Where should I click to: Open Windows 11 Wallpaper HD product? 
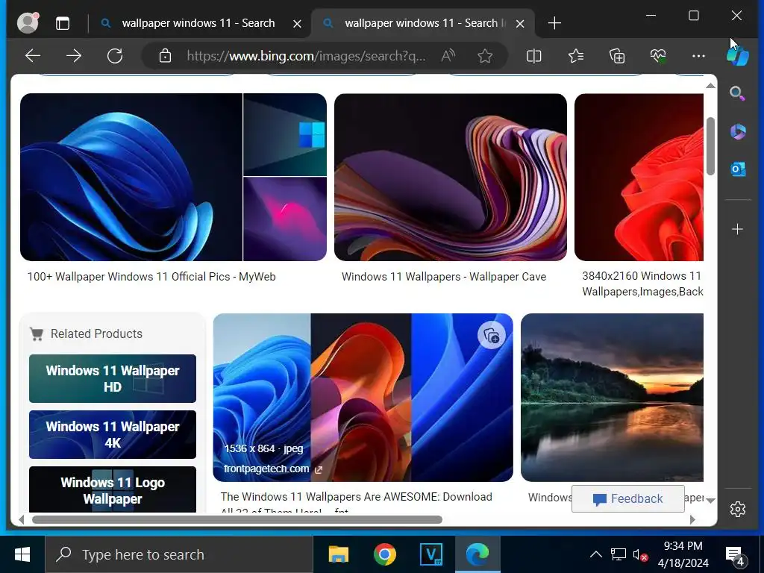click(113, 378)
